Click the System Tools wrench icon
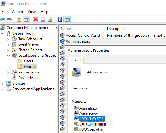 tap(8, 33)
